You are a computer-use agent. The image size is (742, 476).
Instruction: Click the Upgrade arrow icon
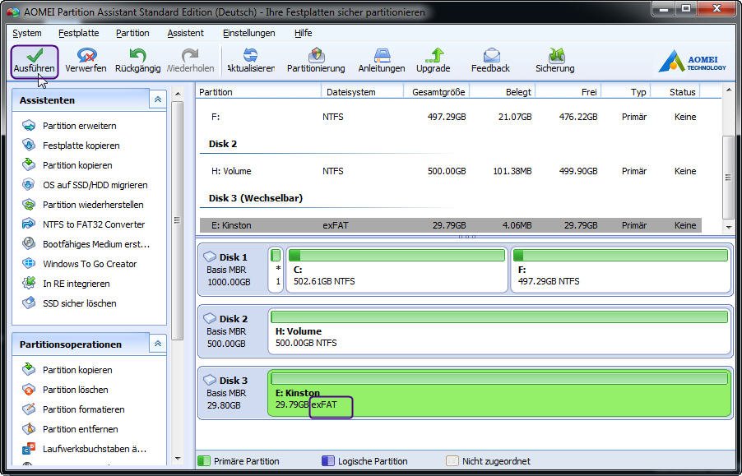[434, 55]
